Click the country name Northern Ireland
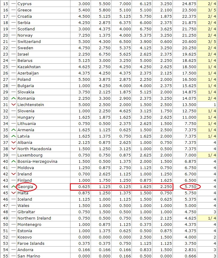218x258 pixels. pyautogui.click(x=34, y=218)
